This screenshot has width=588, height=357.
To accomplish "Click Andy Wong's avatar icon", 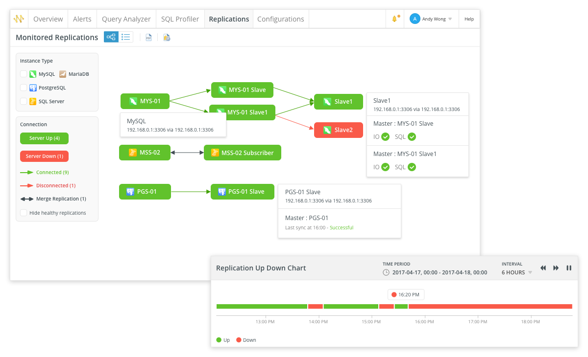I will point(415,19).
